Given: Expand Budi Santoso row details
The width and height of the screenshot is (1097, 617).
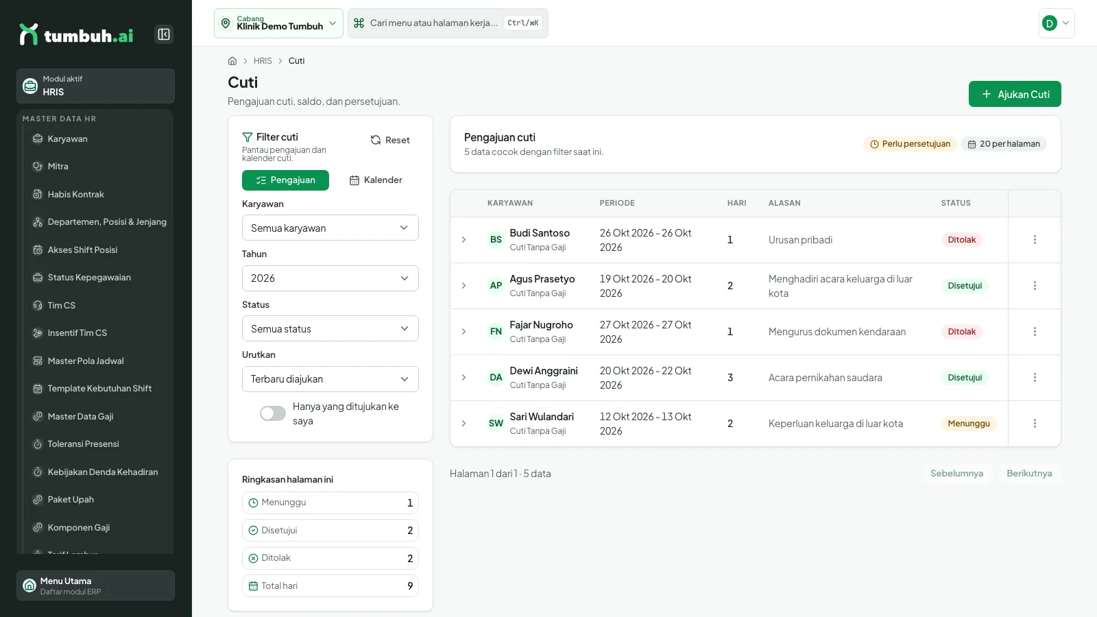Looking at the screenshot, I should [463, 240].
